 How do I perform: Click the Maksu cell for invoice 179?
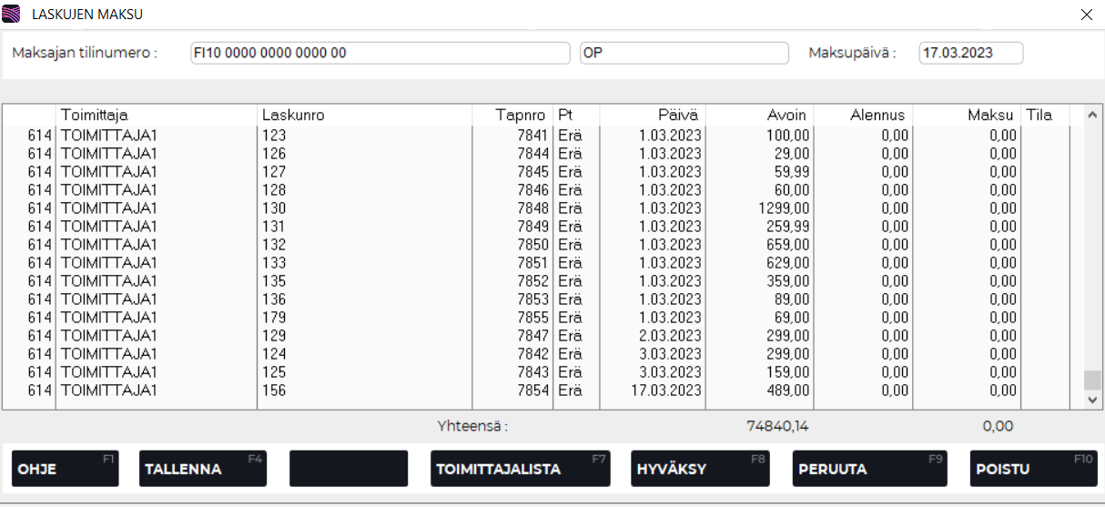(966, 318)
